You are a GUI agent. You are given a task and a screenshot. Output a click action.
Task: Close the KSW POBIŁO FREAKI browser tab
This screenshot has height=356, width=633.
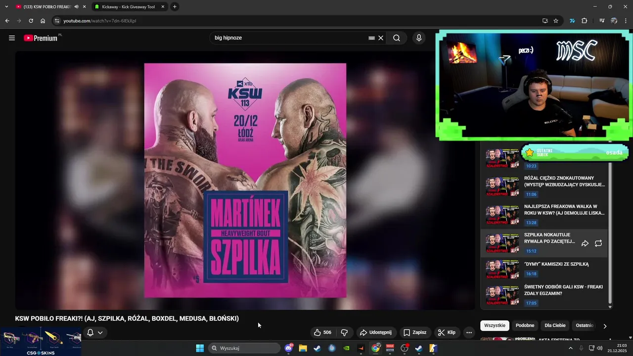(x=84, y=7)
